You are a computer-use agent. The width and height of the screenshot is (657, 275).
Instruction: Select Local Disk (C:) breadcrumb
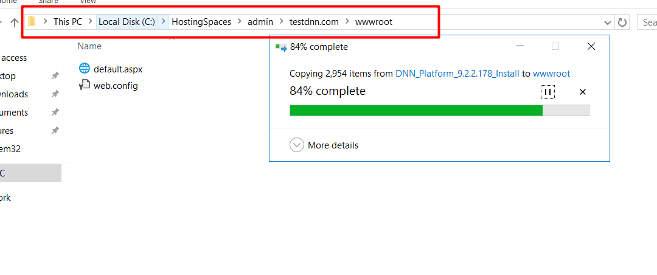click(x=127, y=23)
